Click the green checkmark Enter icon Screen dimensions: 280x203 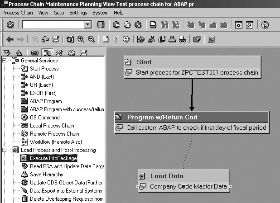10,24
